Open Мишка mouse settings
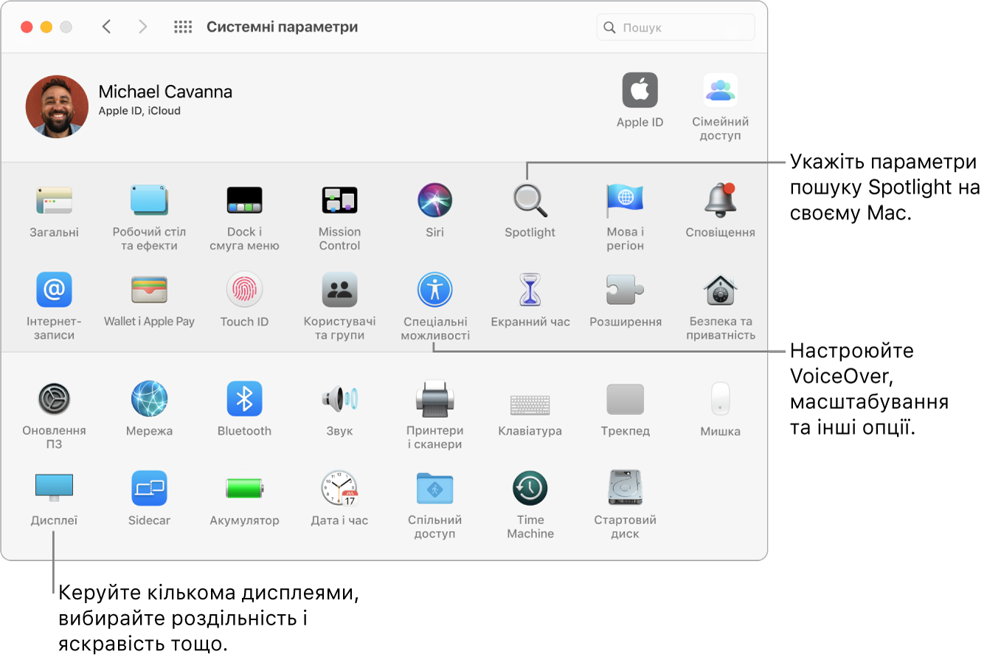The height and width of the screenshot is (660, 987). 720,399
